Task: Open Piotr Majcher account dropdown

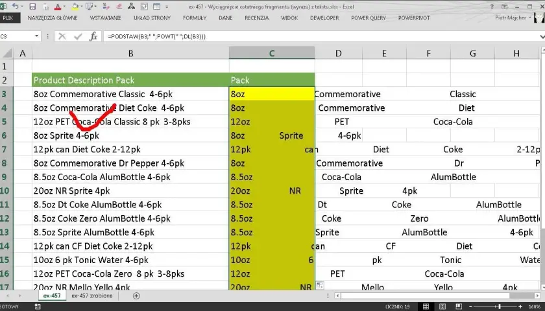Action: click(x=513, y=17)
